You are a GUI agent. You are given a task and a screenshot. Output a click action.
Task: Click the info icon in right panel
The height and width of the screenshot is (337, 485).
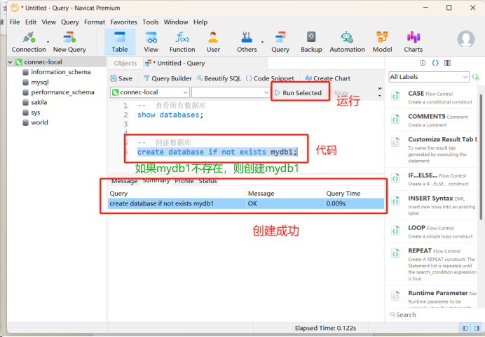click(x=423, y=63)
